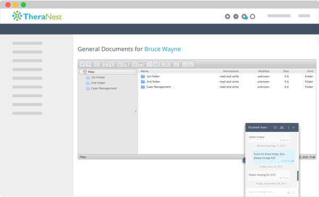This screenshot has height=197, width=319.
Task: Click the arrow tab on chat left edge
Action: (244, 161)
